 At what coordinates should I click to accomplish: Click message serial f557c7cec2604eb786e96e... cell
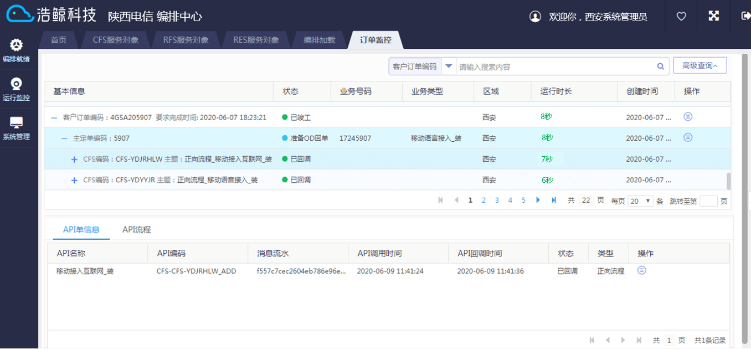(x=301, y=271)
